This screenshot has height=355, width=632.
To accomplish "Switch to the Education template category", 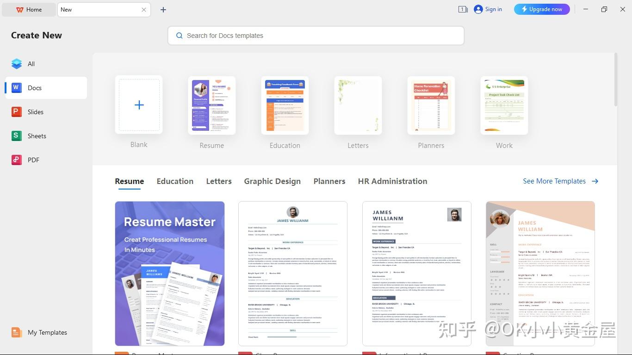I will 175,181.
